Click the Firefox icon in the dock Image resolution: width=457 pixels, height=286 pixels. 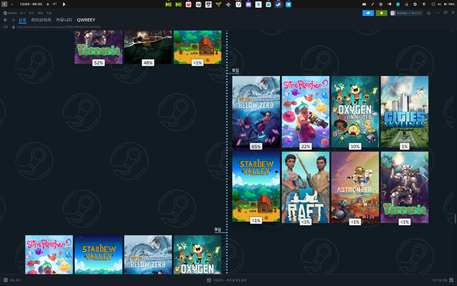tap(189, 4)
